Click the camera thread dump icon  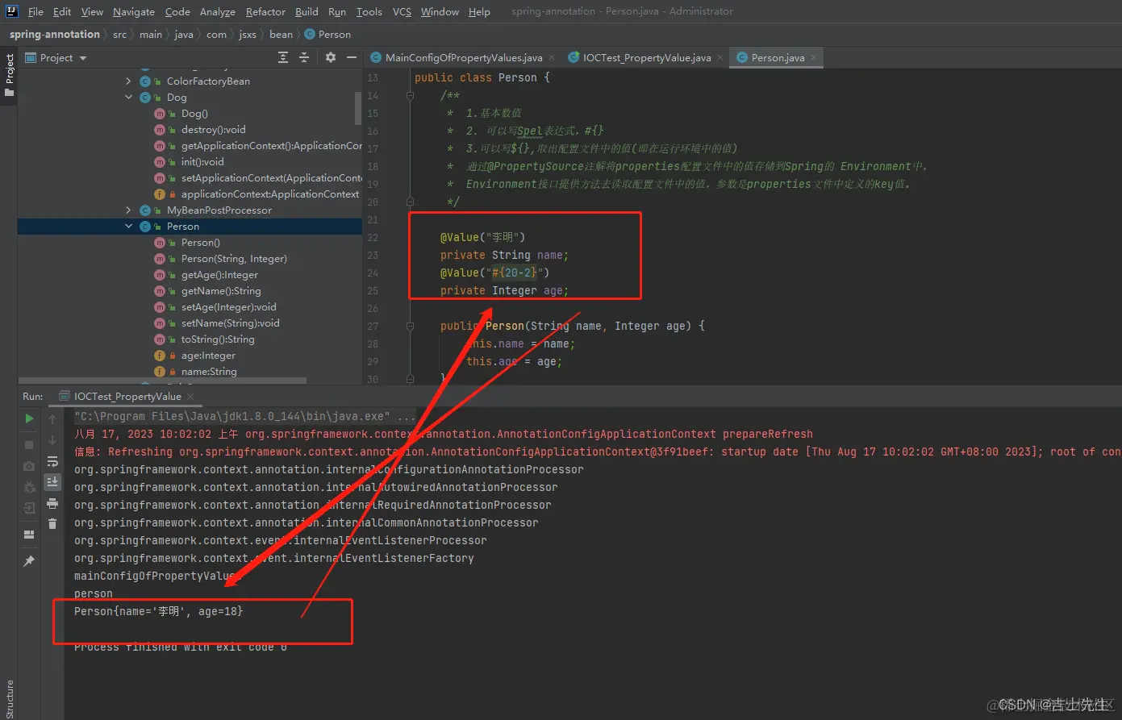tap(29, 466)
